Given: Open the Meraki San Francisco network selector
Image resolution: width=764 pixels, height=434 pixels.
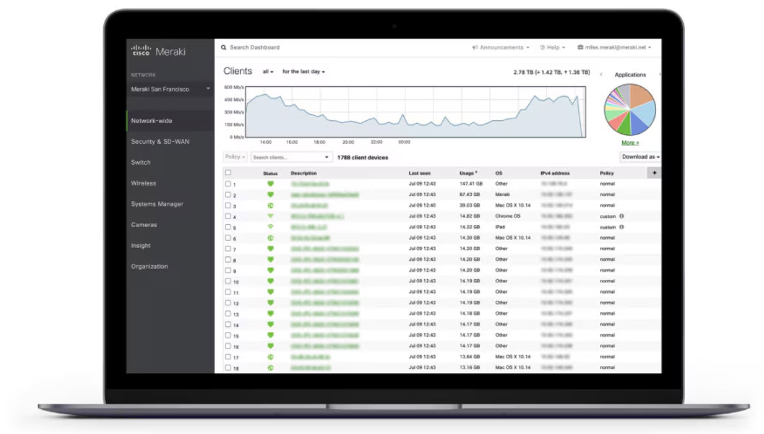Looking at the screenshot, I should tap(170, 90).
